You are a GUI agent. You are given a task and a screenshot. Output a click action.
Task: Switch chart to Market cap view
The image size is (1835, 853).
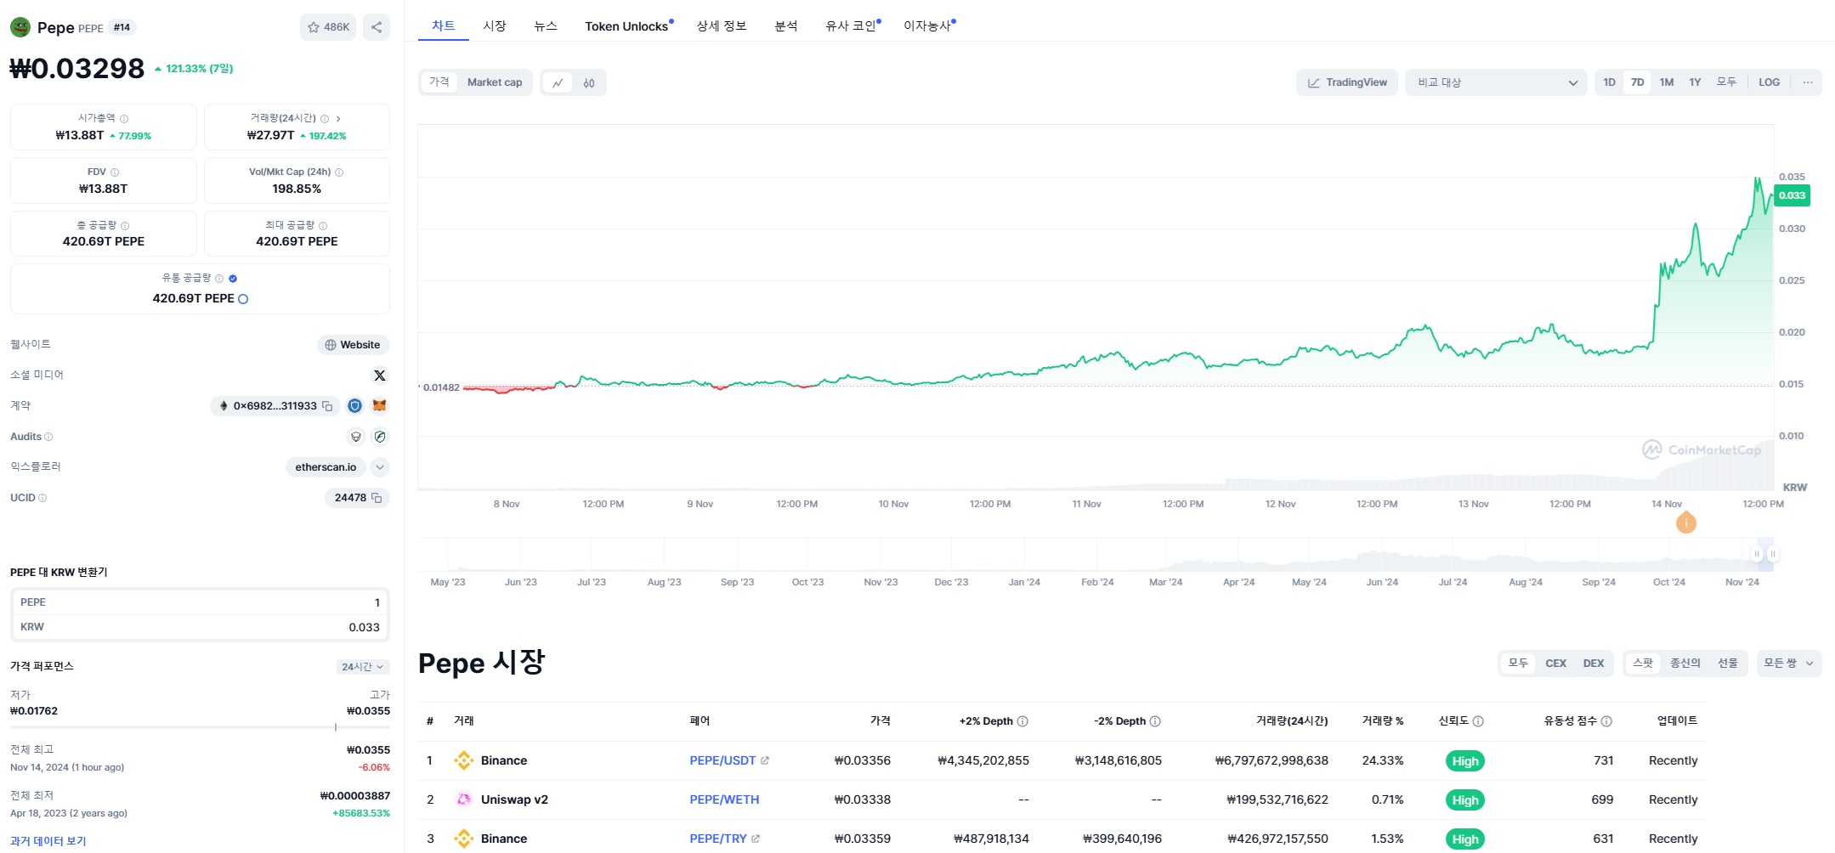pos(495,82)
